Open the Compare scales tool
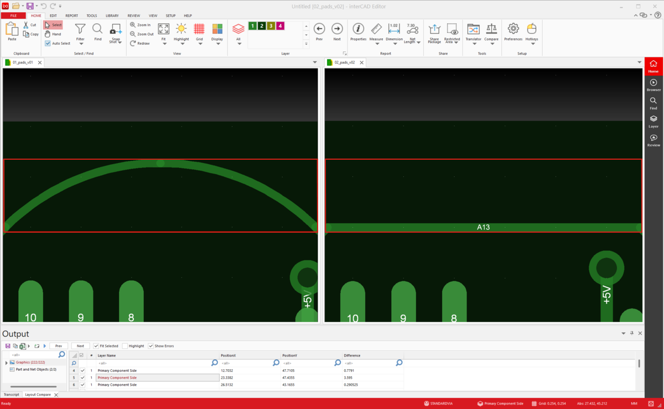664x409 pixels. point(491,30)
